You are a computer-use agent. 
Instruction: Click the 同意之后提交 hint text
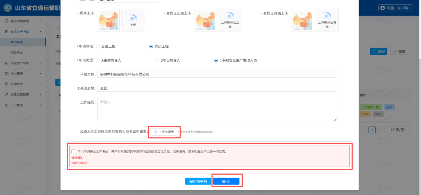pyautogui.click(x=79, y=163)
